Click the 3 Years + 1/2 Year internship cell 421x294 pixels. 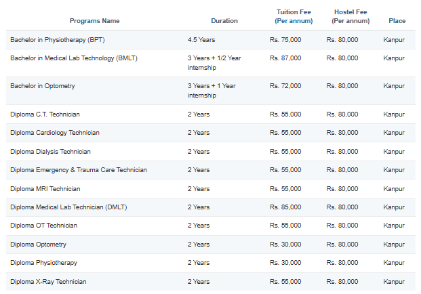tap(214, 63)
